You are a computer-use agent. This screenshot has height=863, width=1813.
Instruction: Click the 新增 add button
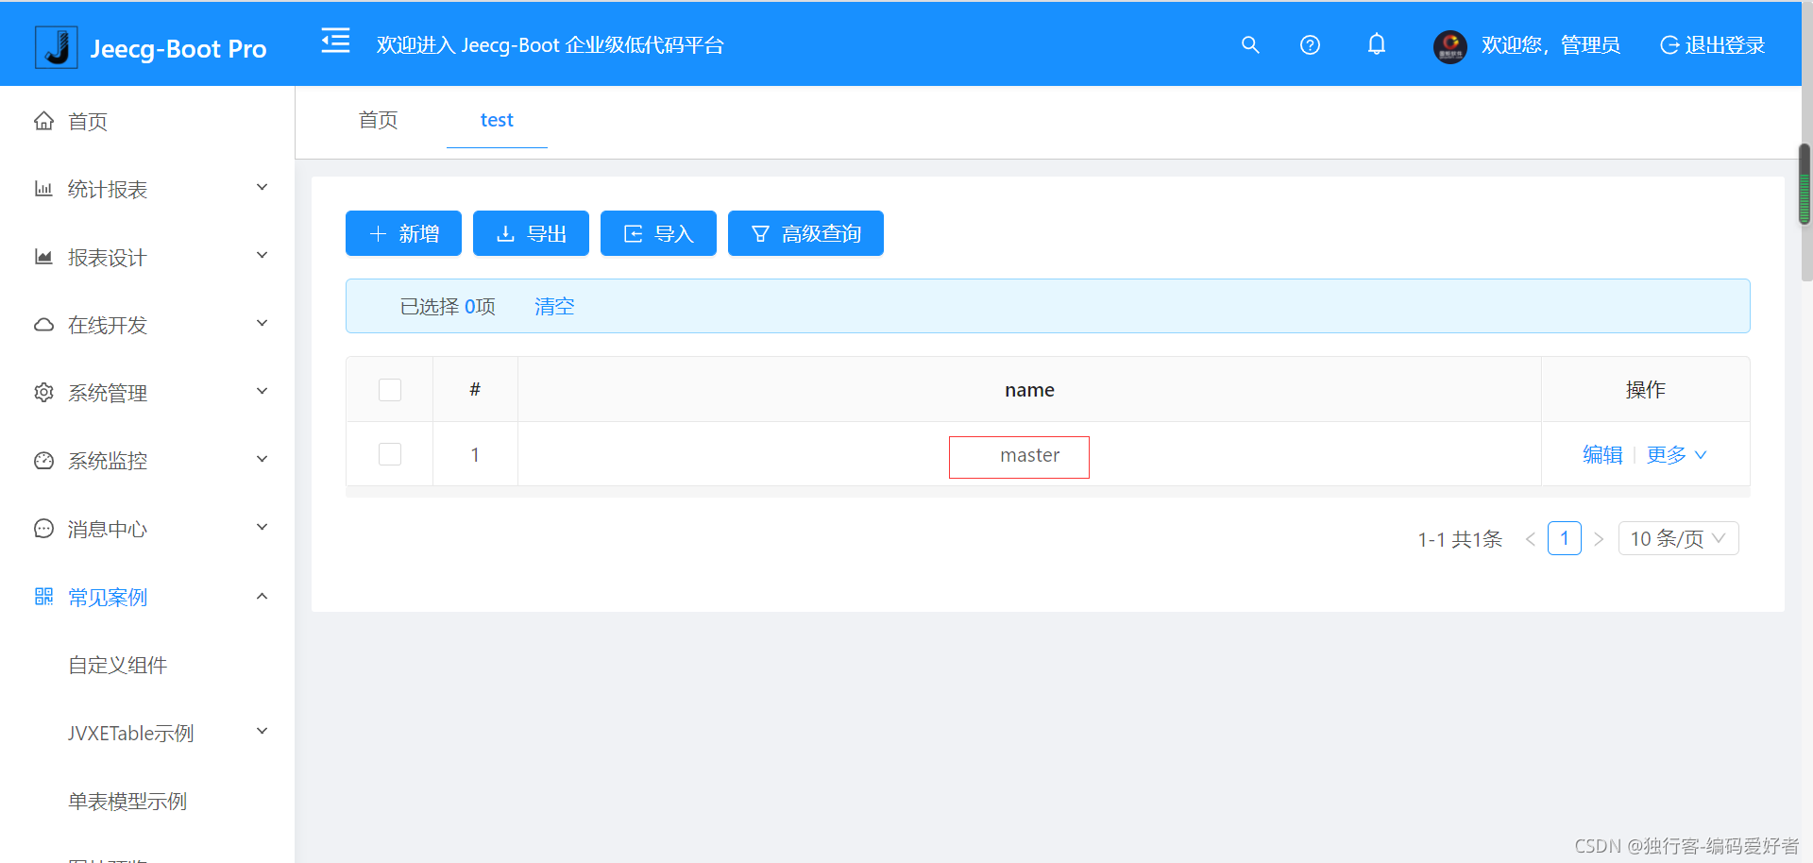click(403, 233)
